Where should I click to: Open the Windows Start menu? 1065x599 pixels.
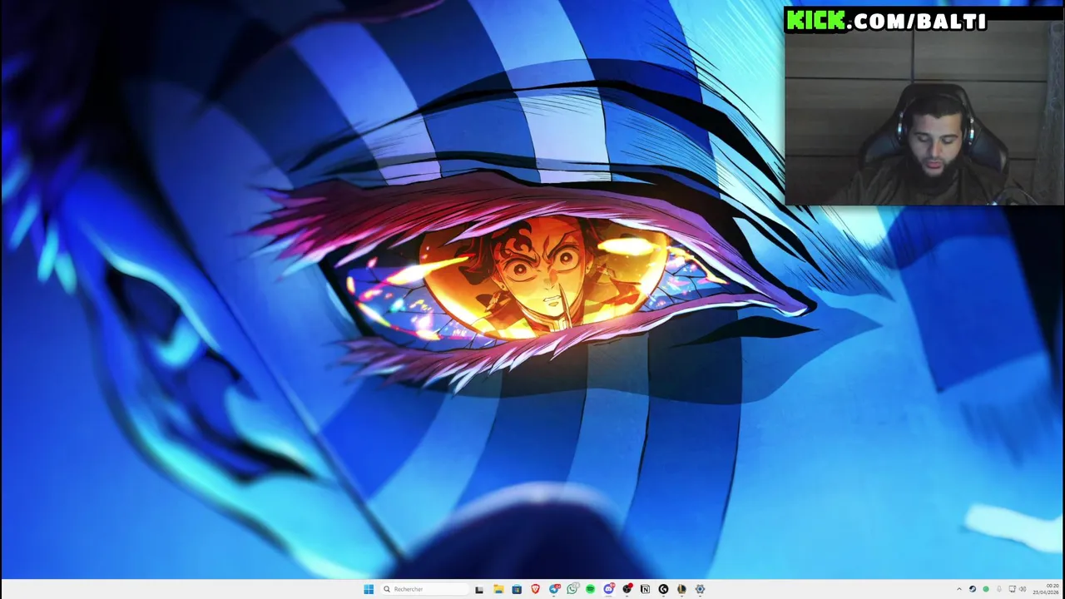369,589
